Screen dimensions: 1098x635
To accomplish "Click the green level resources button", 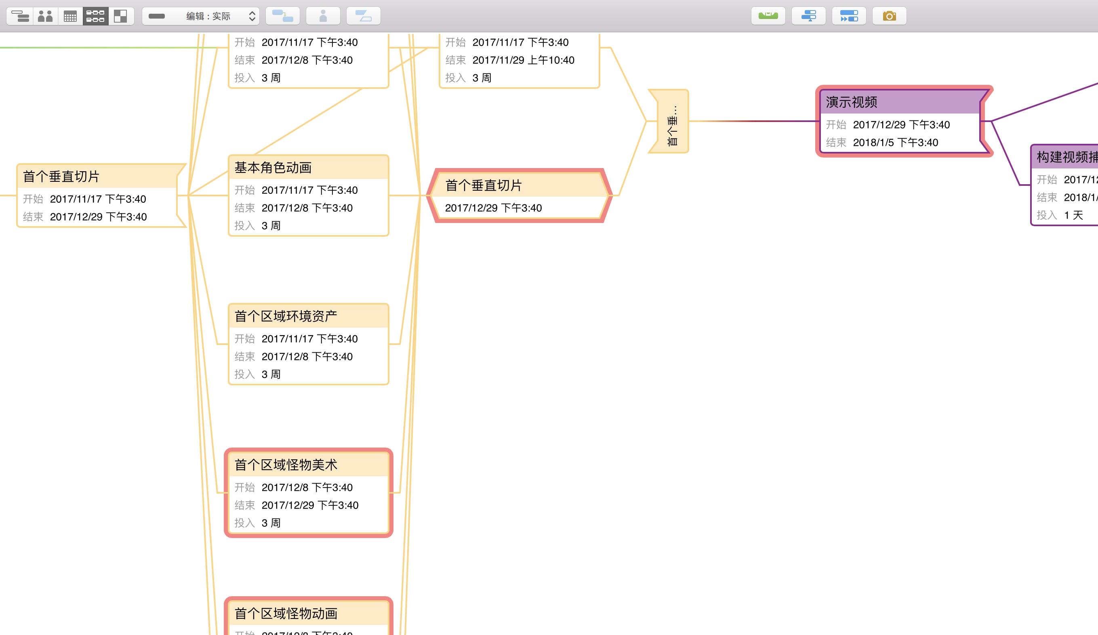I will tap(768, 16).
